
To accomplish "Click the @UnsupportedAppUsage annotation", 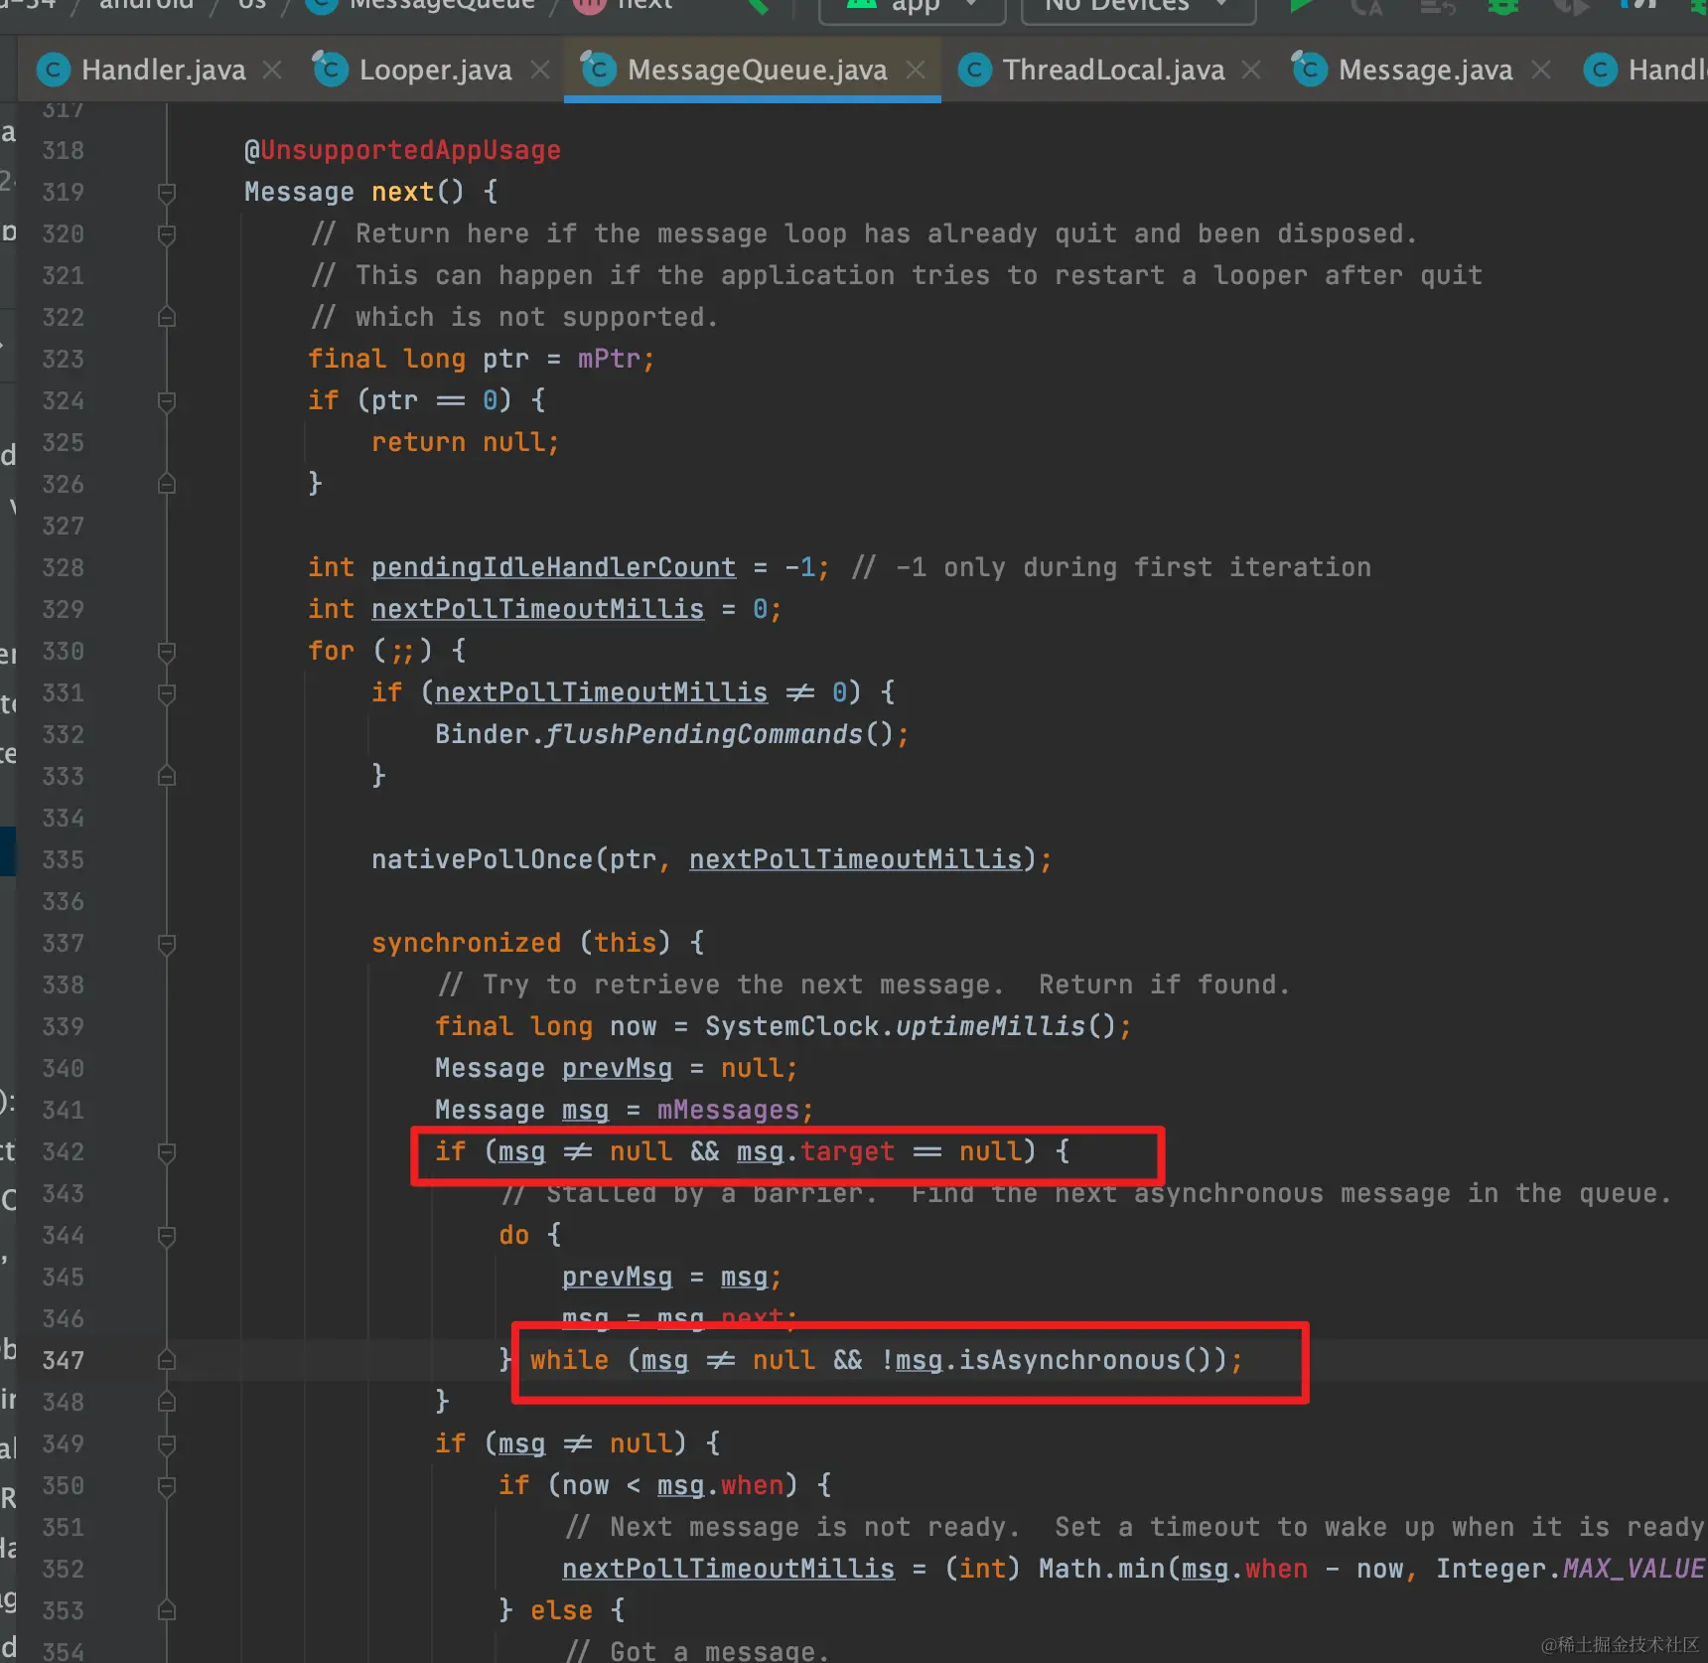I will pos(402,150).
